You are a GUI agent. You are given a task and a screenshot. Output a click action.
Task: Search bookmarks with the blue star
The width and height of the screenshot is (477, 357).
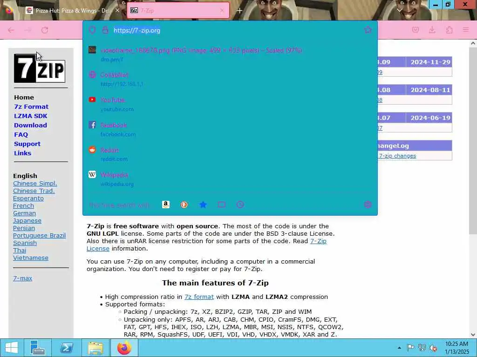coord(203,205)
